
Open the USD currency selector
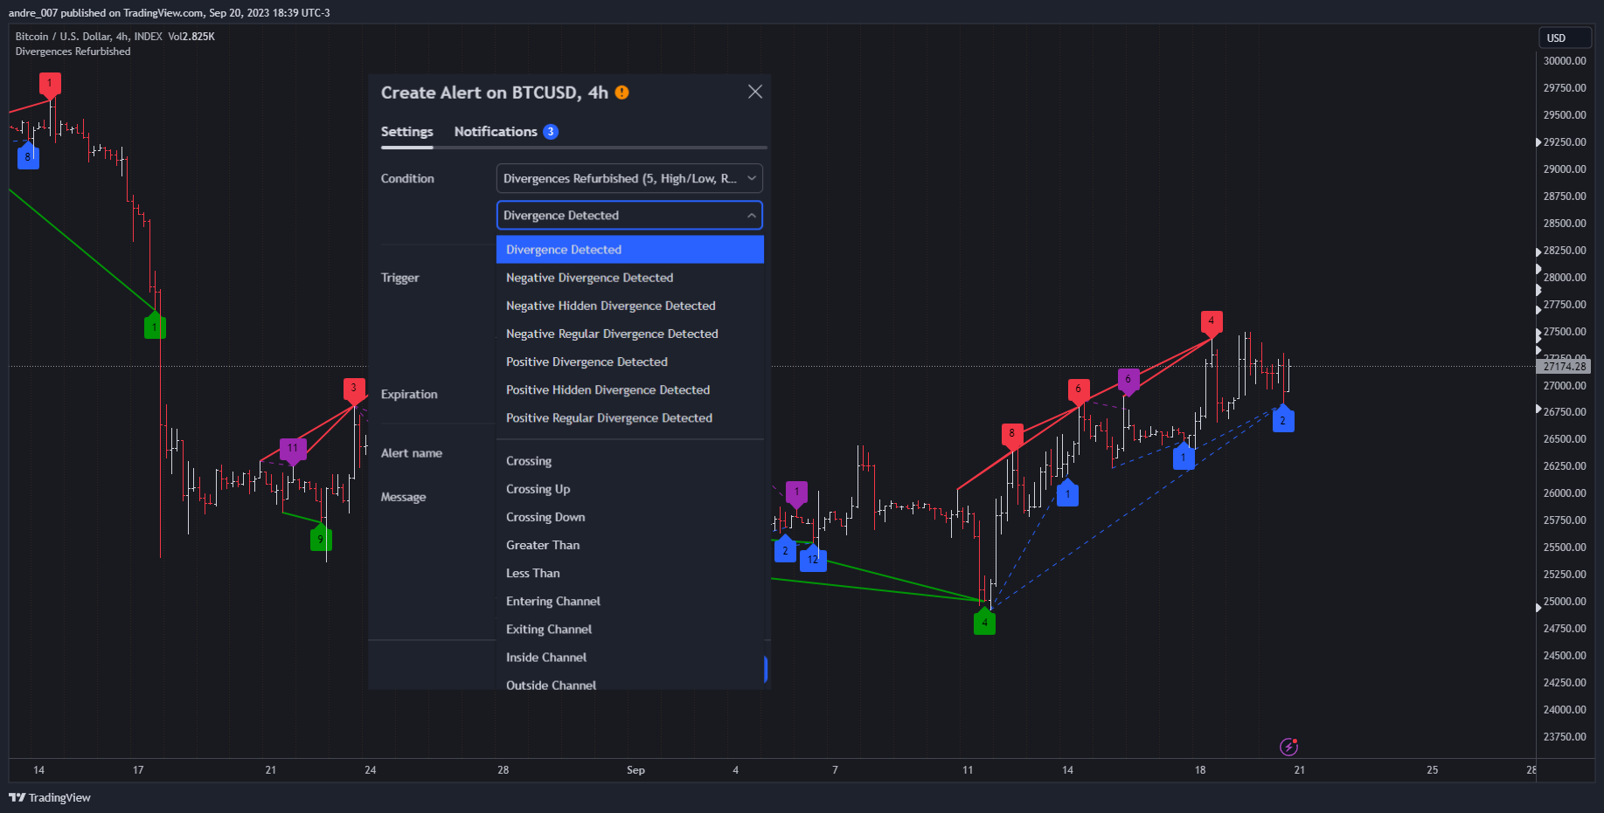click(1566, 38)
